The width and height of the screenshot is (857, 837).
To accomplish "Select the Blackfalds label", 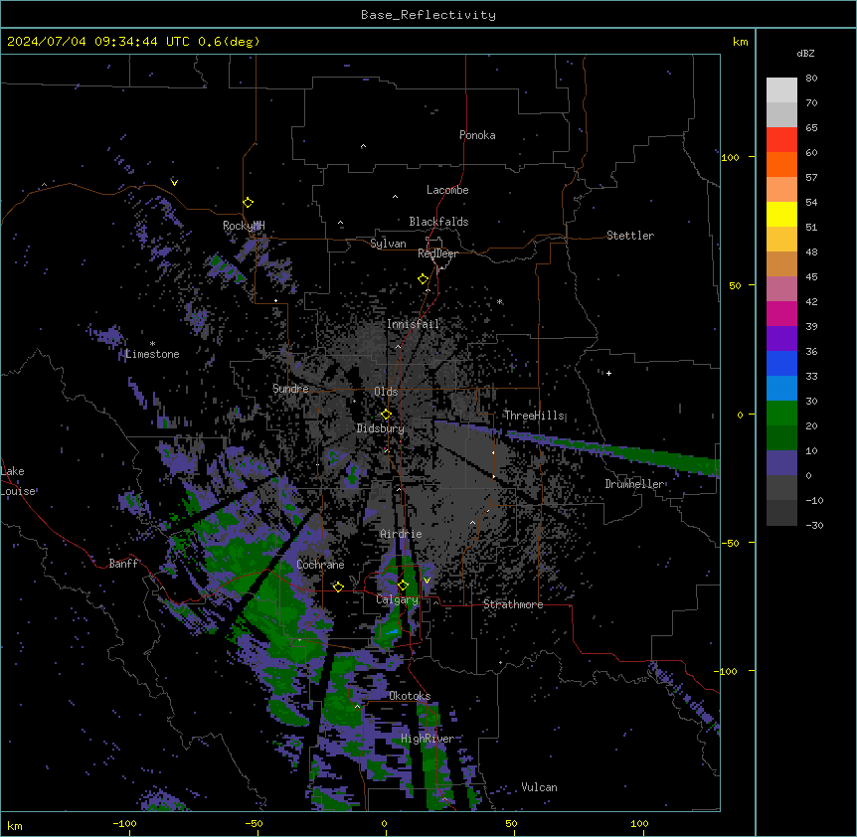I will (x=438, y=222).
